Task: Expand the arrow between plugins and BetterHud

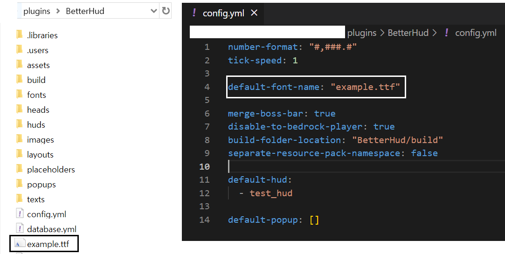Action: [x=58, y=11]
